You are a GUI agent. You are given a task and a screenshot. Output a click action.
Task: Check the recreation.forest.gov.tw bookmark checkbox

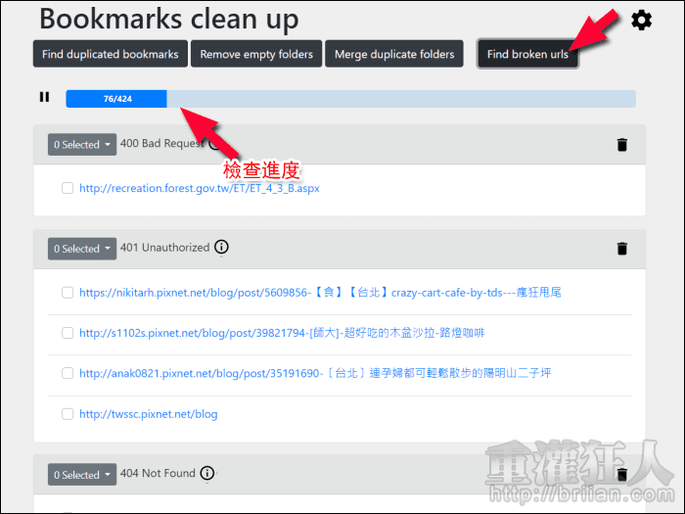pos(68,188)
